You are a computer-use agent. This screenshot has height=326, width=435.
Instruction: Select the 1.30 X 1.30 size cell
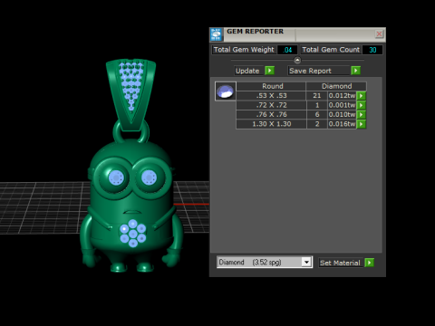click(271, 124)
